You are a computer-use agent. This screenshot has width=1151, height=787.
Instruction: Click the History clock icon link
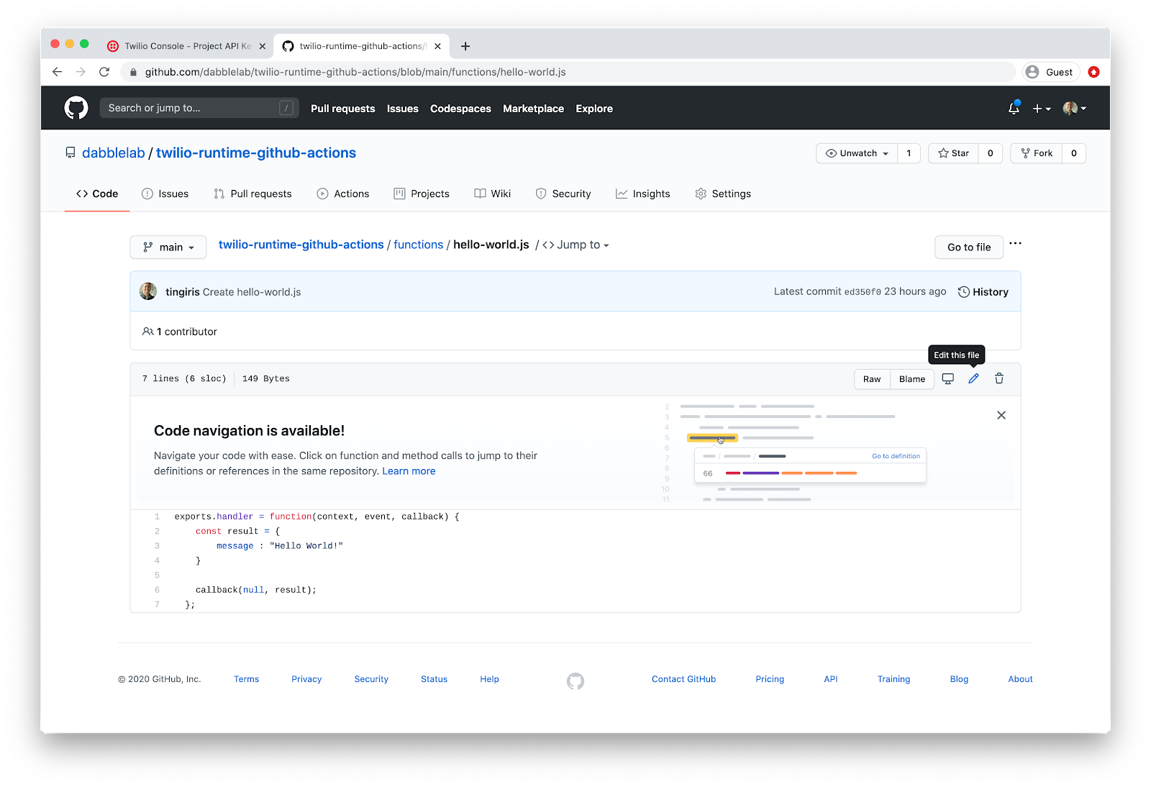pyautogui.click(x=983, y=291)
